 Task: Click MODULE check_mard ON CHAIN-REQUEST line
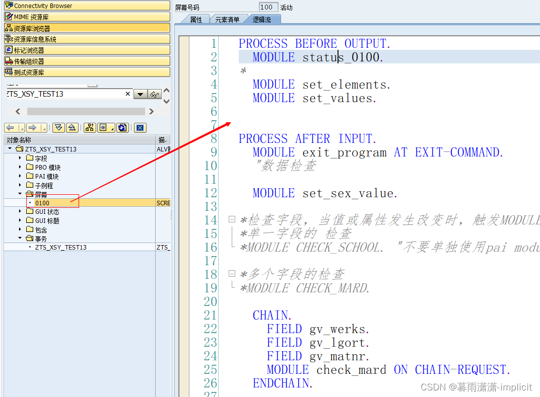tap(388, 369)
